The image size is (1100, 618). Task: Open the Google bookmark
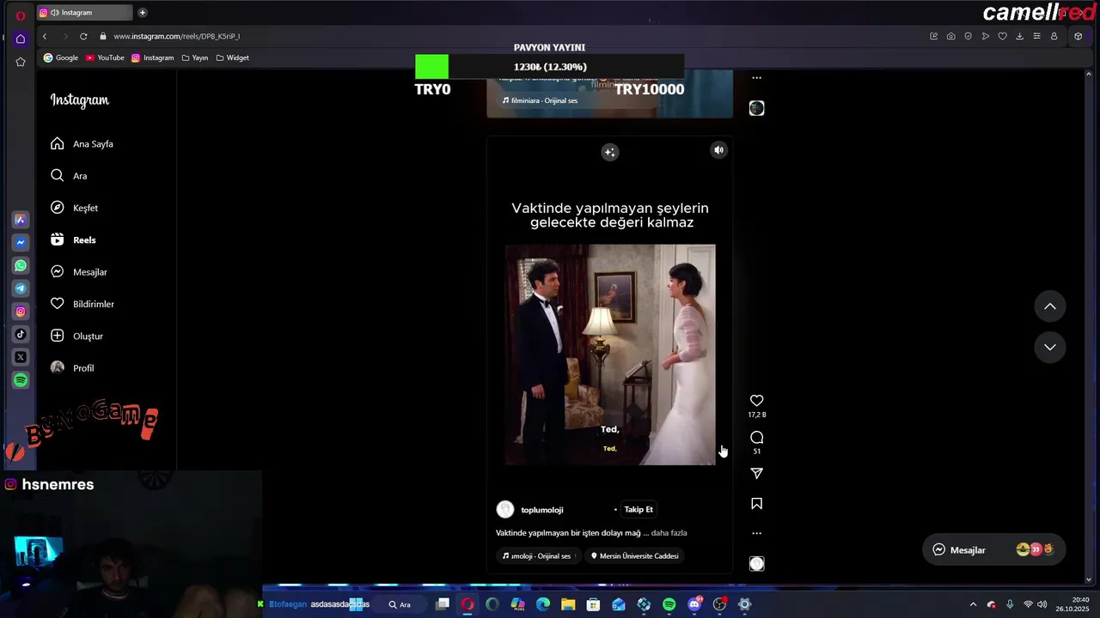[x=61, y=58]
